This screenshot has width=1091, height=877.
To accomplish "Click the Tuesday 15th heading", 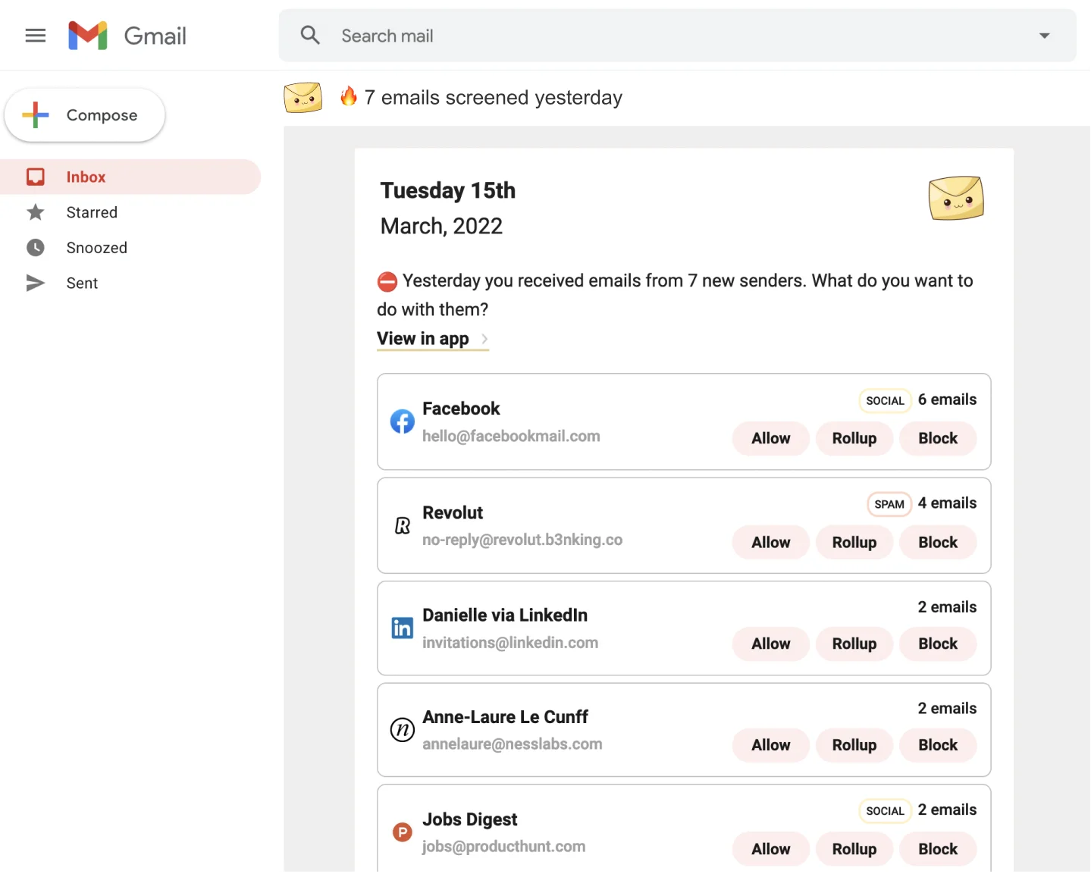I will [x=448, y=190].
